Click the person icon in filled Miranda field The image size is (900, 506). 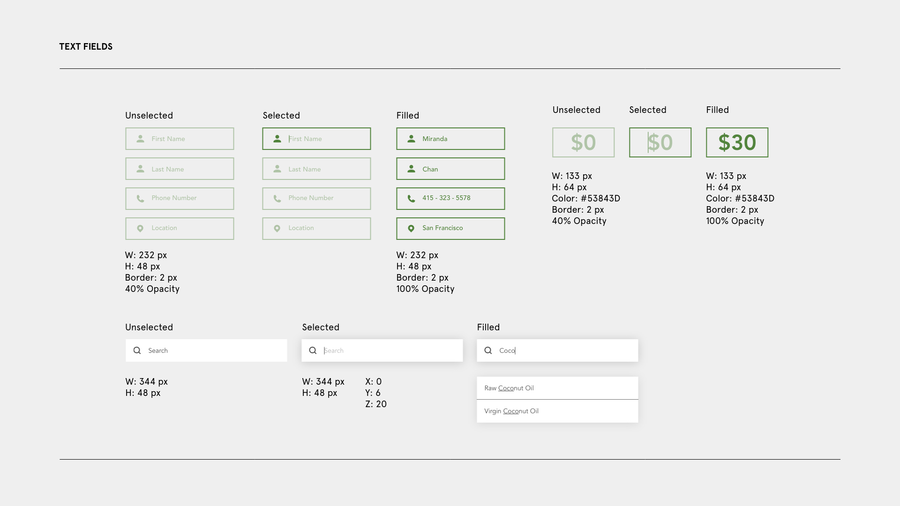[x=411, y=139]
